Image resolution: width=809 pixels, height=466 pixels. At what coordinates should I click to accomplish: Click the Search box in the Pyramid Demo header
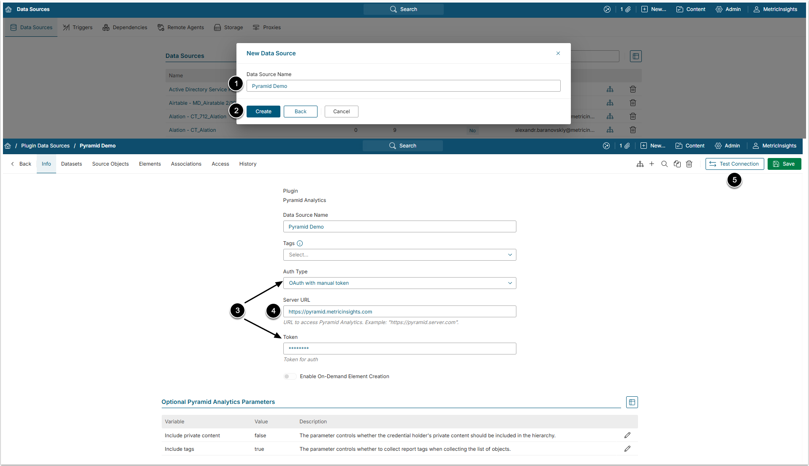pyautogui.click(x=403, y=146)
